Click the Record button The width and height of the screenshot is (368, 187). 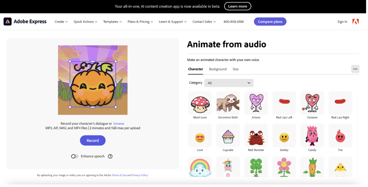93,141
